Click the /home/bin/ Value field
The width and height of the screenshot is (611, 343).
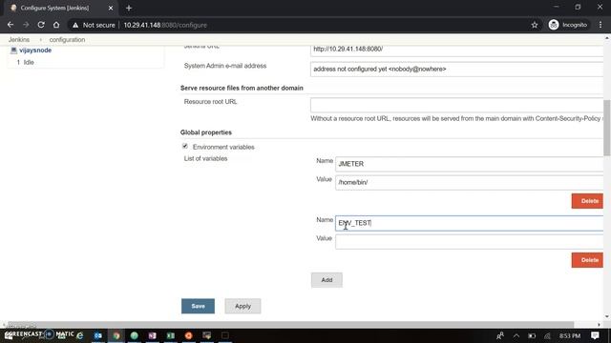(x=469, y=182)
